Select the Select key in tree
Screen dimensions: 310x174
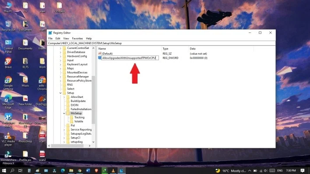[70, 89]
